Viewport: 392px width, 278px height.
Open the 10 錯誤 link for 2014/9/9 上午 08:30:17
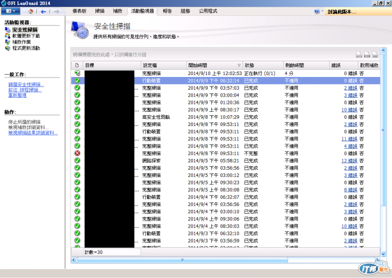click(x=349, y=110)
